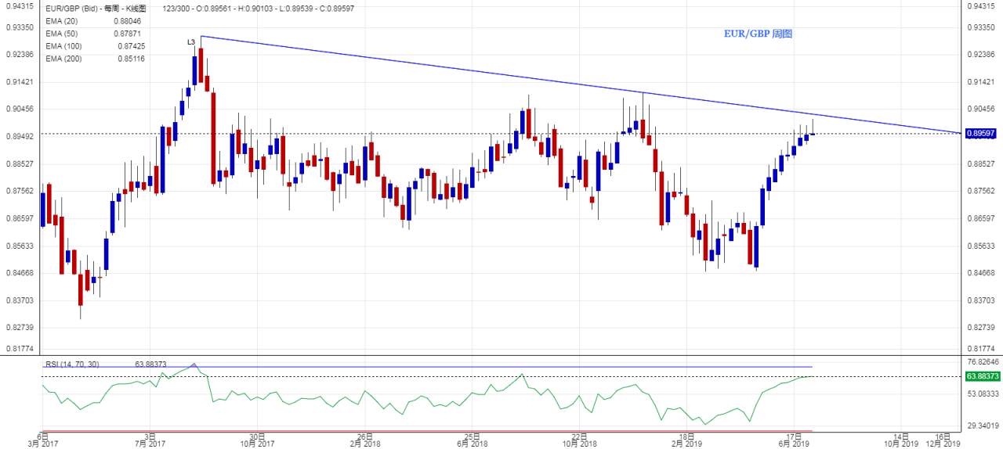Select the 'RSI (14, 70, 30)' indicator label
Screen dimensions: 1003x449
pyautogui.click(x=72, y=364)
